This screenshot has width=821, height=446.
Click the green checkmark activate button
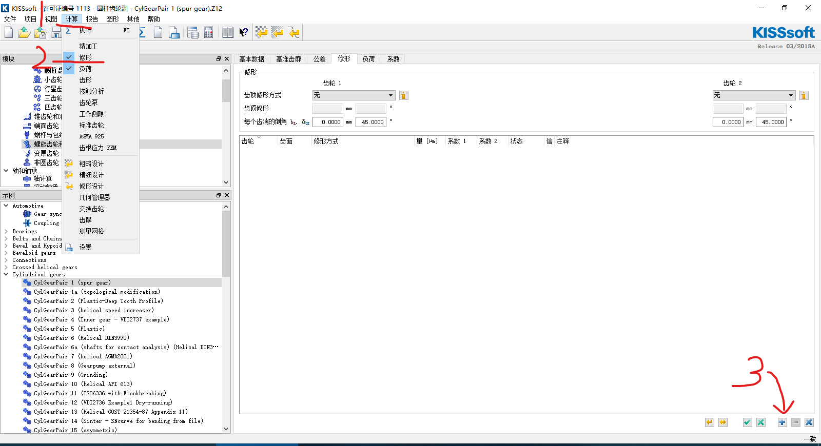click(x=748, y=422)
